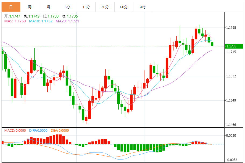Viewport: 245px width, 163px height.
Task: Click the MA5: 1.1760 indicator label
Action: click(15, 21)
